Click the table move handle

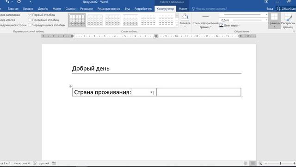(x=71, y=86)
